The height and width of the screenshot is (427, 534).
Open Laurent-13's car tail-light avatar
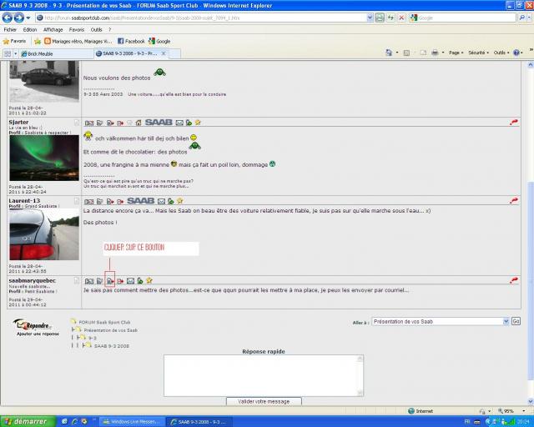coord(44,234)
